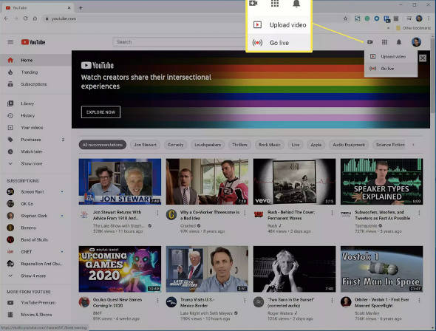Open Stephen Clark subscription
The height and width of the screenshot is (331, 436).
click(35, 216)
